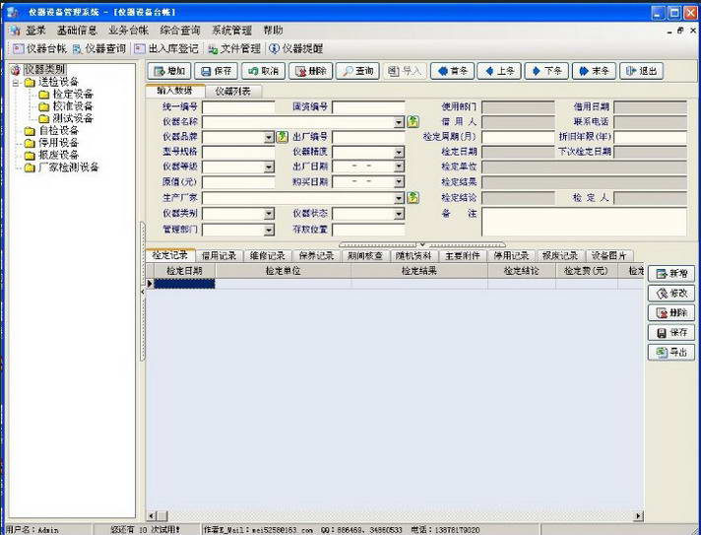
Task: Expand the 管理部门 combo box
Action: [x=269, y=229]
